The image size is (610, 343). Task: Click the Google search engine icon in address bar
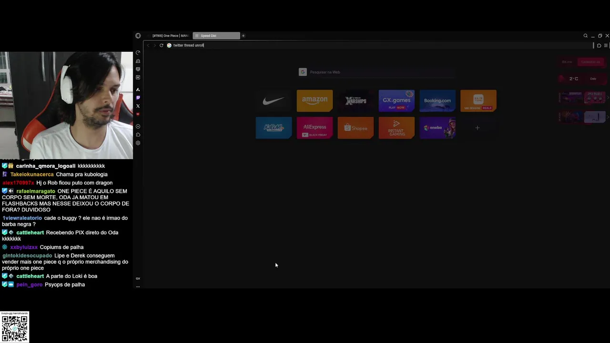pos(169,45)
